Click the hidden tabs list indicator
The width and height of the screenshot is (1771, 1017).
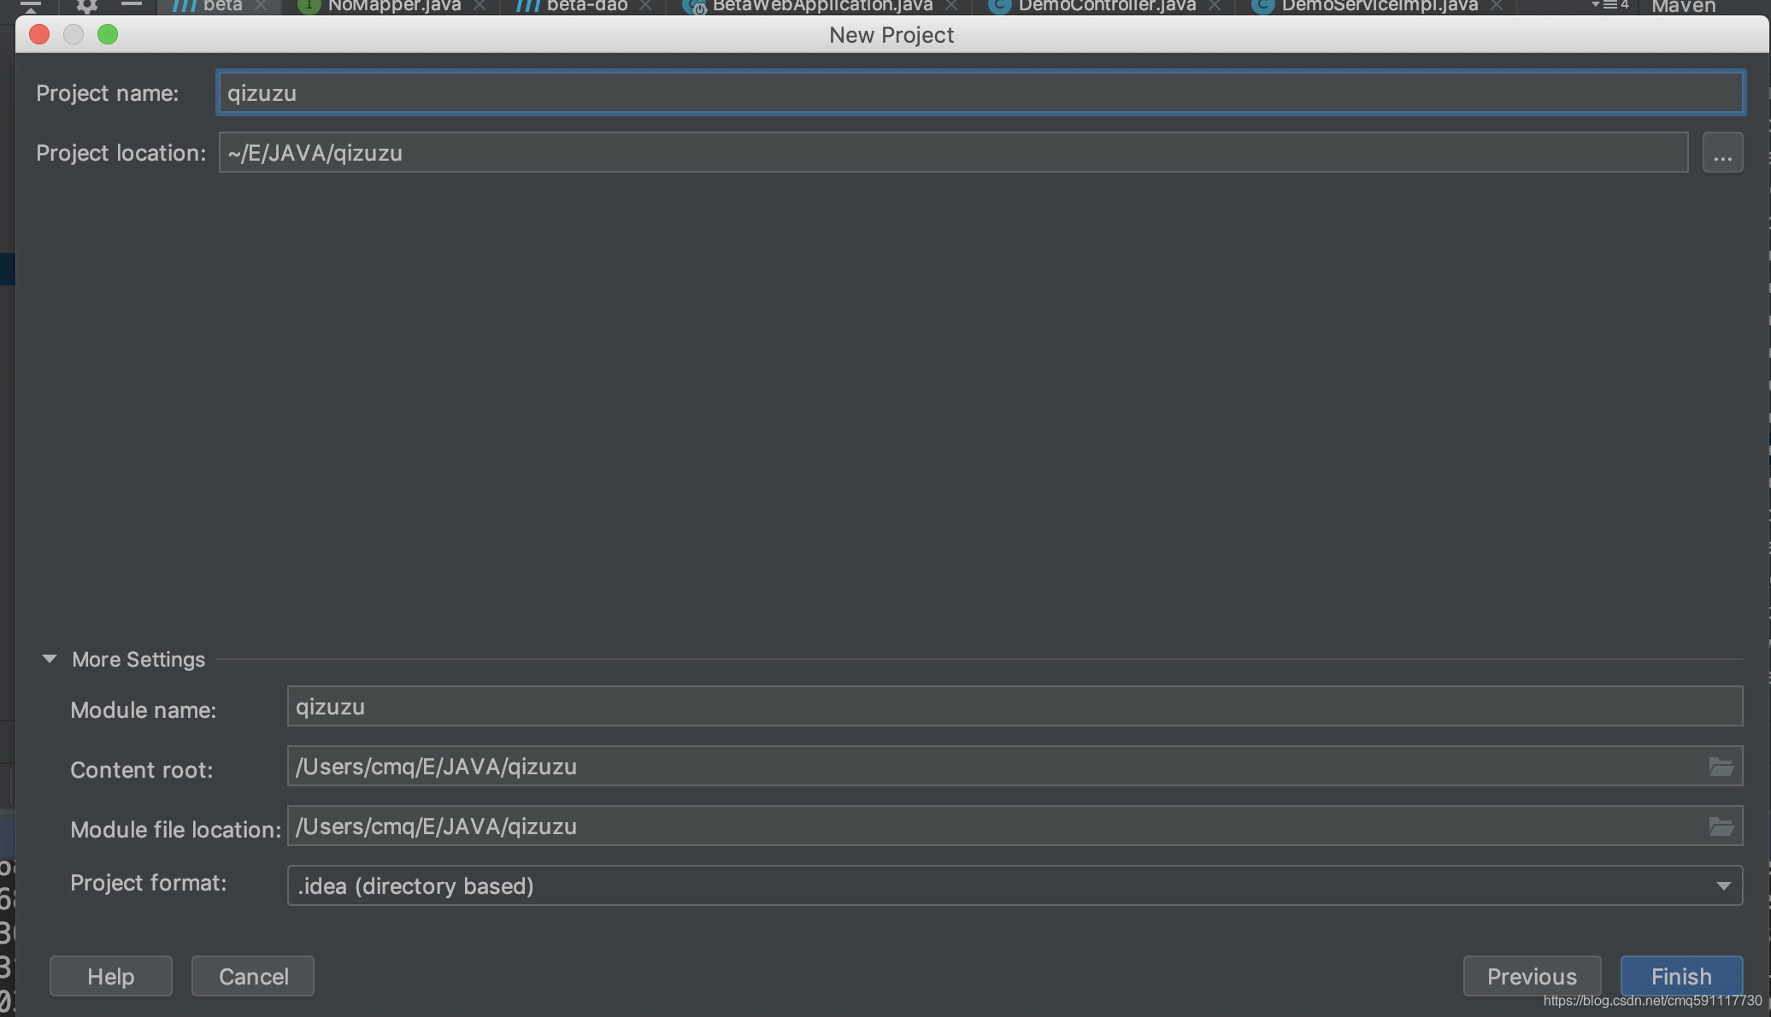point(1610,5)
